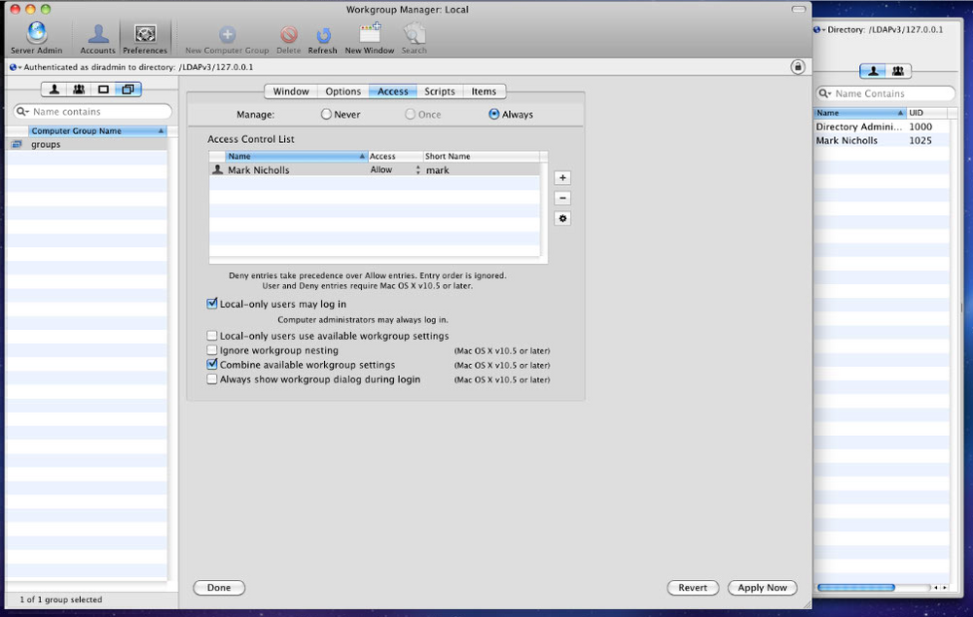Image resolution: width=973 pixels, height=617 pixels.
Task: Click the horizontal scrollbar in the right window
Action: tap(855, 587)
